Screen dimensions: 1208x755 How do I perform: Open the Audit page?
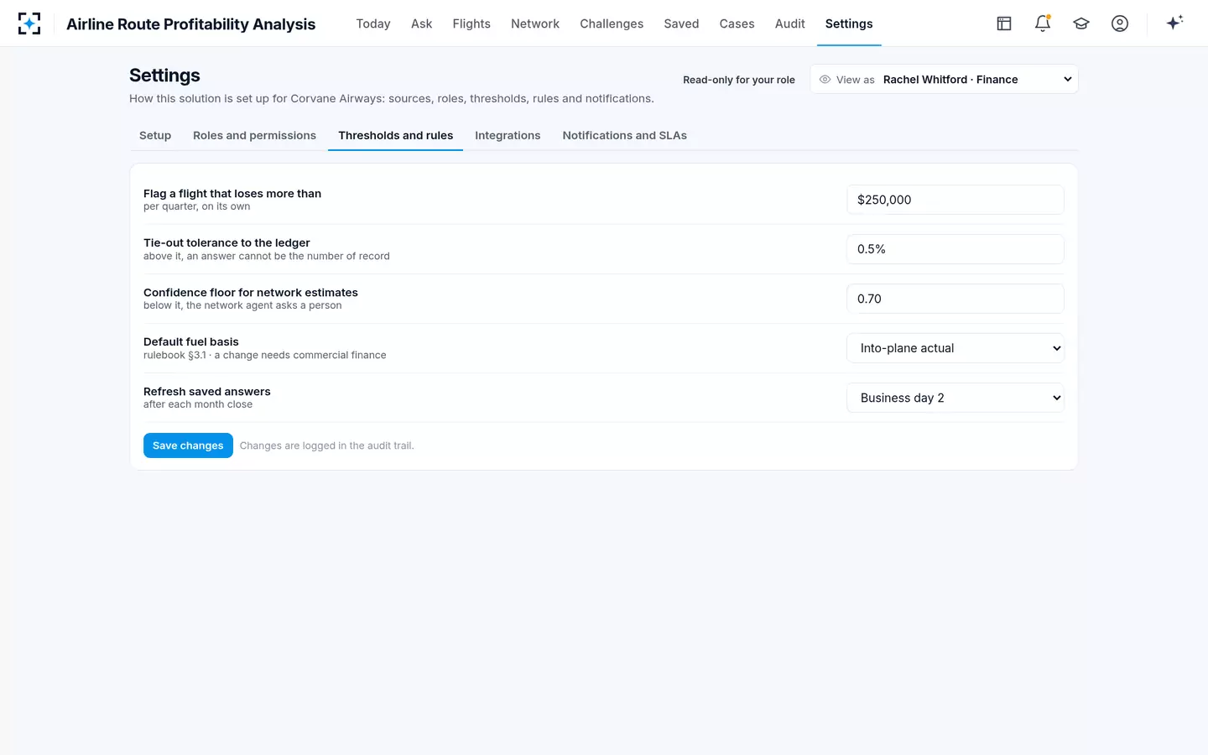click(789, 23)
